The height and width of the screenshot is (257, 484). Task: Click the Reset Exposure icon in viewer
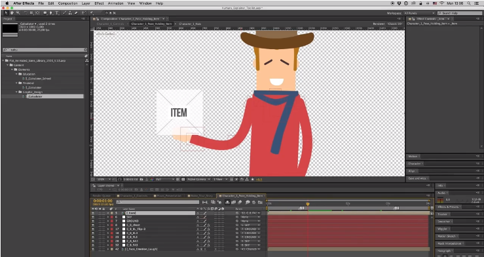pos(252,179)
